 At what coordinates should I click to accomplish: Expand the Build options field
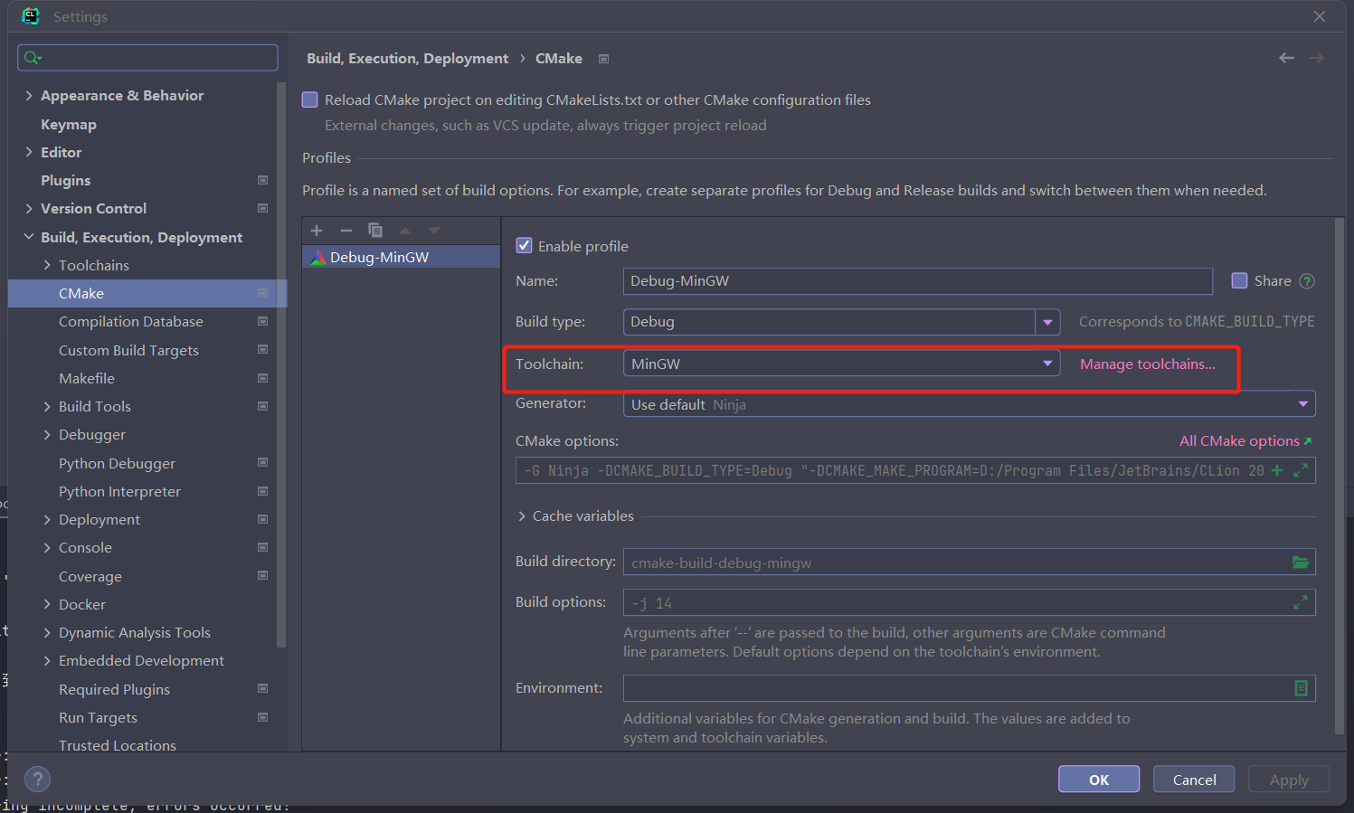pyautogui.click(x=1301, y=602)
